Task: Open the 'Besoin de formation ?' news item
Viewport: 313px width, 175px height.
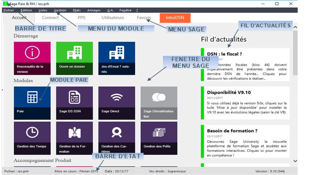Action: point(245,141)
